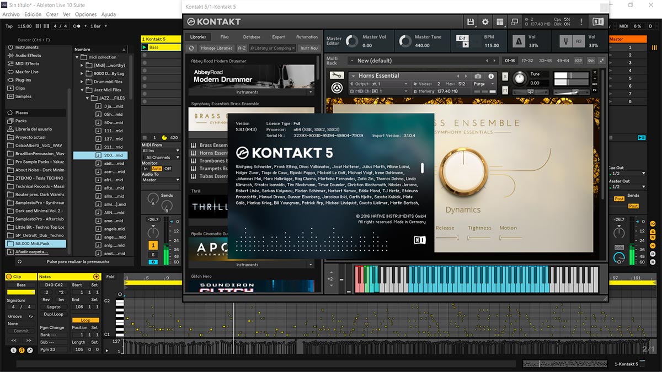Screen dimensions: 662x372
Task: Expand the Drum midi files folder
Action: pyautogui.click(x=82, y=82)
